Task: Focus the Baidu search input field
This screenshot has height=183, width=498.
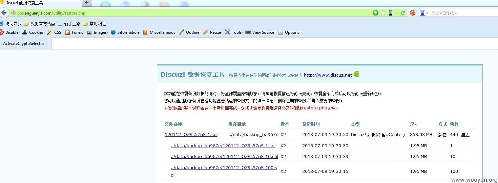Action: [463, 13]
